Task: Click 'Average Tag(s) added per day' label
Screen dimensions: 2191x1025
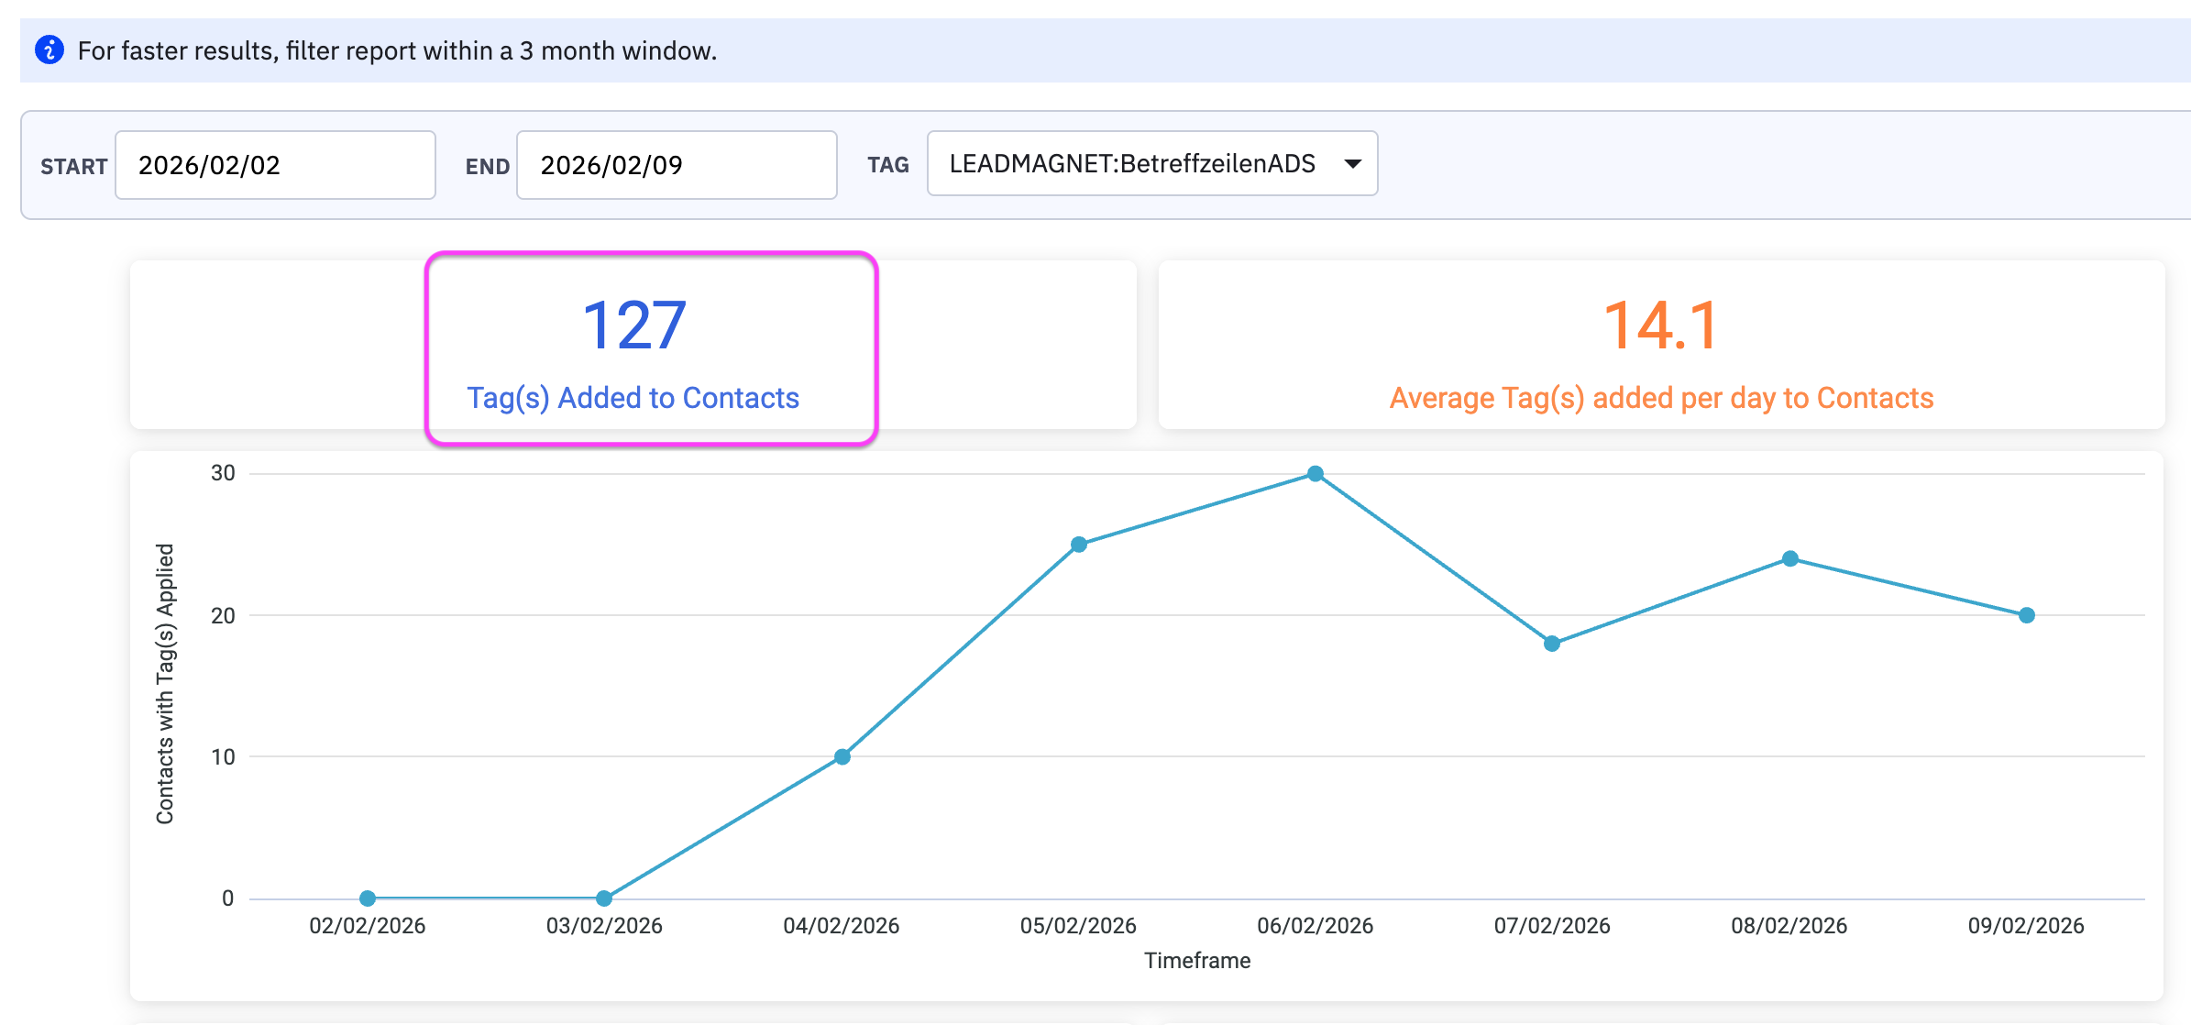Action: 1661,398
